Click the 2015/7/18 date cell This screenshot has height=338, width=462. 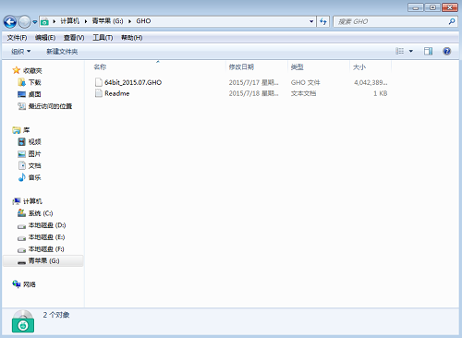(x=253, y=93)
